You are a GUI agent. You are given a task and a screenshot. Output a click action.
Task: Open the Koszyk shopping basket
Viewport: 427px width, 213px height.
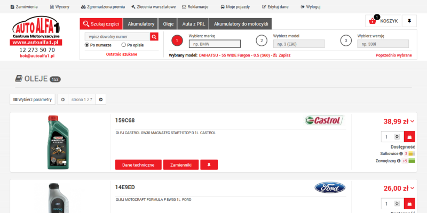(383, 21)
